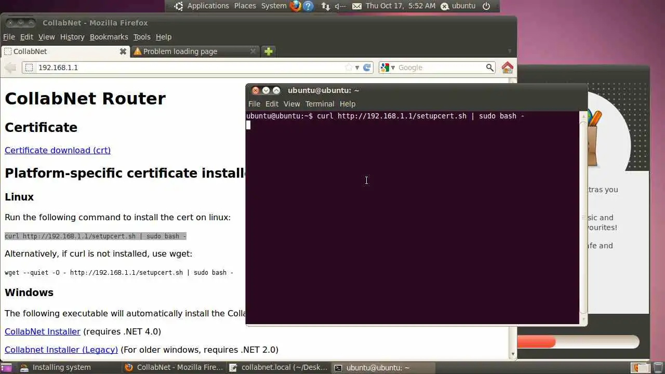Open the help icon in the top panel
Viewport: 665px width, 374px height.
[309, 6]
